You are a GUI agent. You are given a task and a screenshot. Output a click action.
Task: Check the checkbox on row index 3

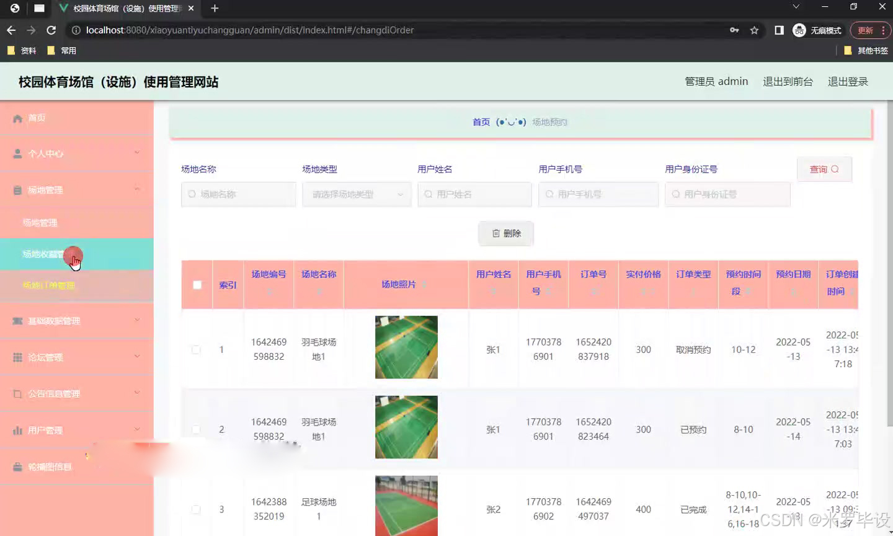(x=196, y=509)
